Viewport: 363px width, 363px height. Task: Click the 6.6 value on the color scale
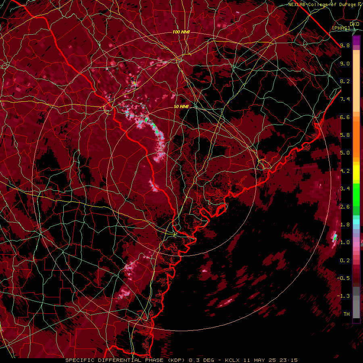pyautogui.click(x=345, y=117)
